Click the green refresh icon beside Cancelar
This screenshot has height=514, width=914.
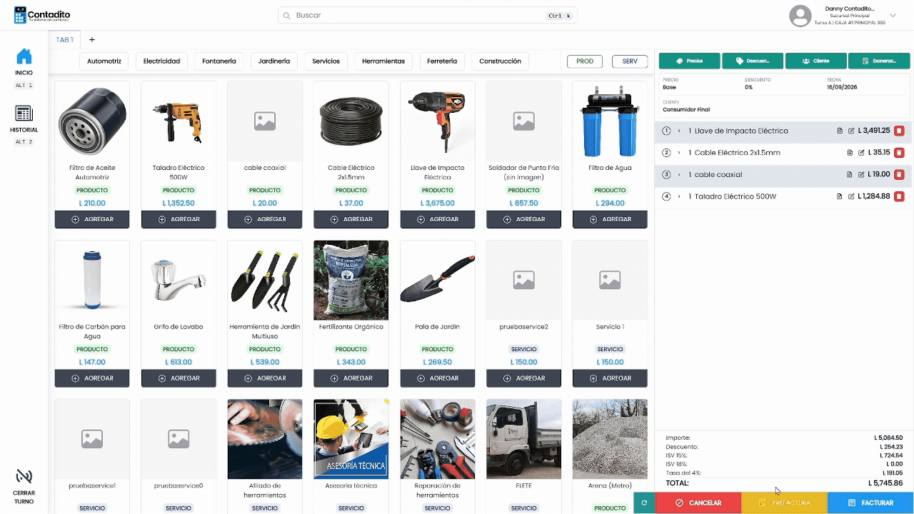point(644,503)
